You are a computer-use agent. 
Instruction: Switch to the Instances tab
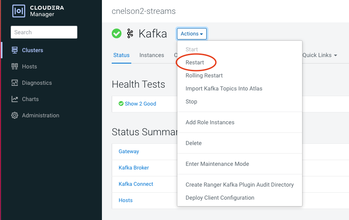click(152, 55)
